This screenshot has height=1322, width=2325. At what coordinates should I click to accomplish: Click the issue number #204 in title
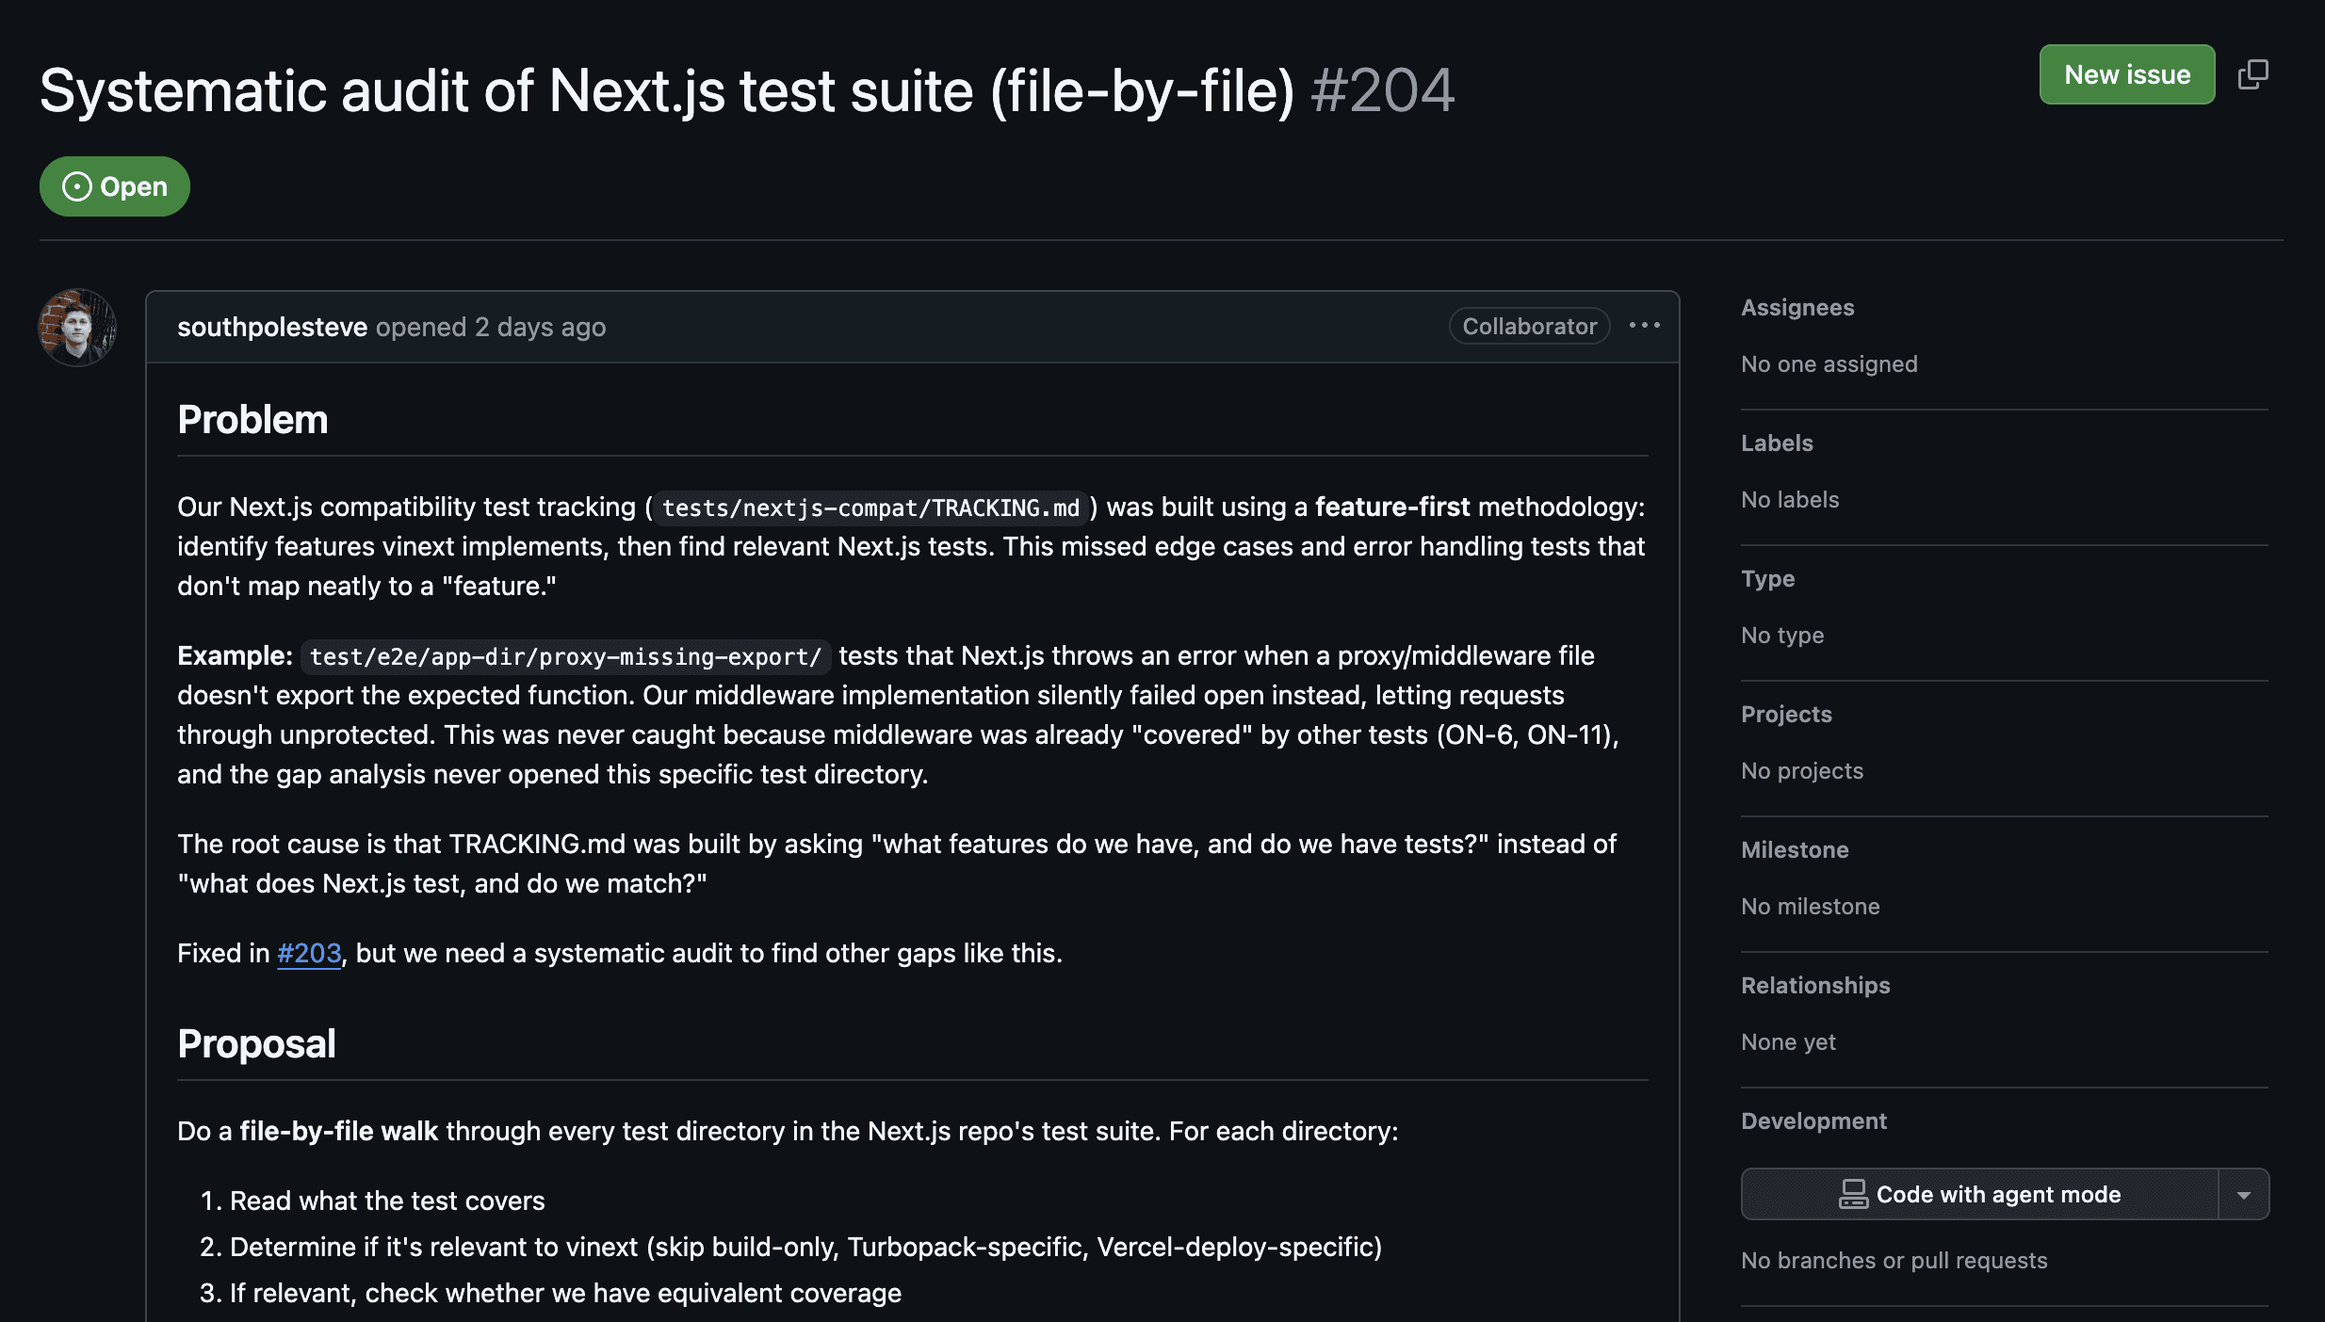coord(1382,91)
